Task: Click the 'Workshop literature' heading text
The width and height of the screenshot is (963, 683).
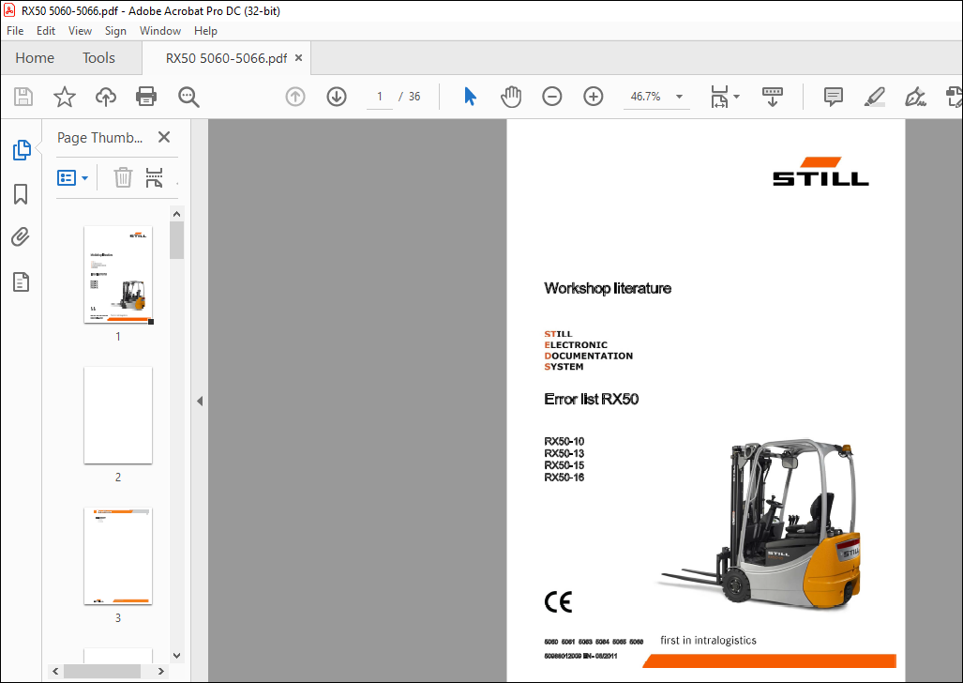Action: [608, 288]
